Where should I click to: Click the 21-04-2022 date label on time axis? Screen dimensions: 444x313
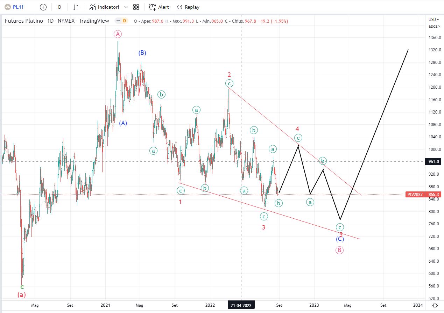coord(241,305)
